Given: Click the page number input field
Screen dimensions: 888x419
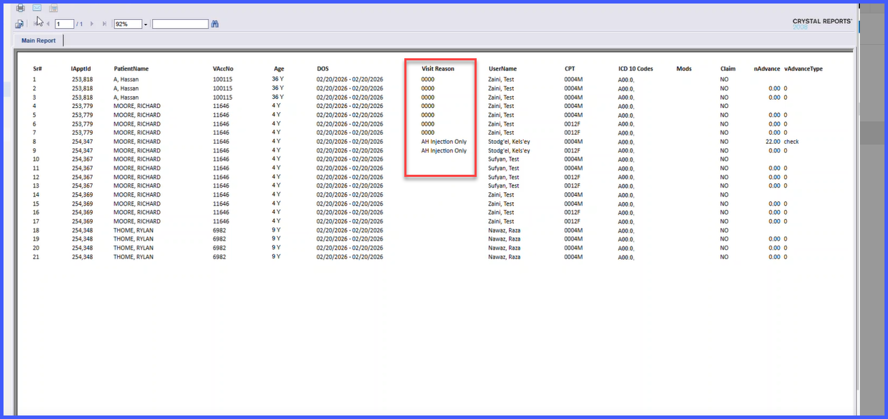Looking at the screenshot, I should tap(65, 24).
